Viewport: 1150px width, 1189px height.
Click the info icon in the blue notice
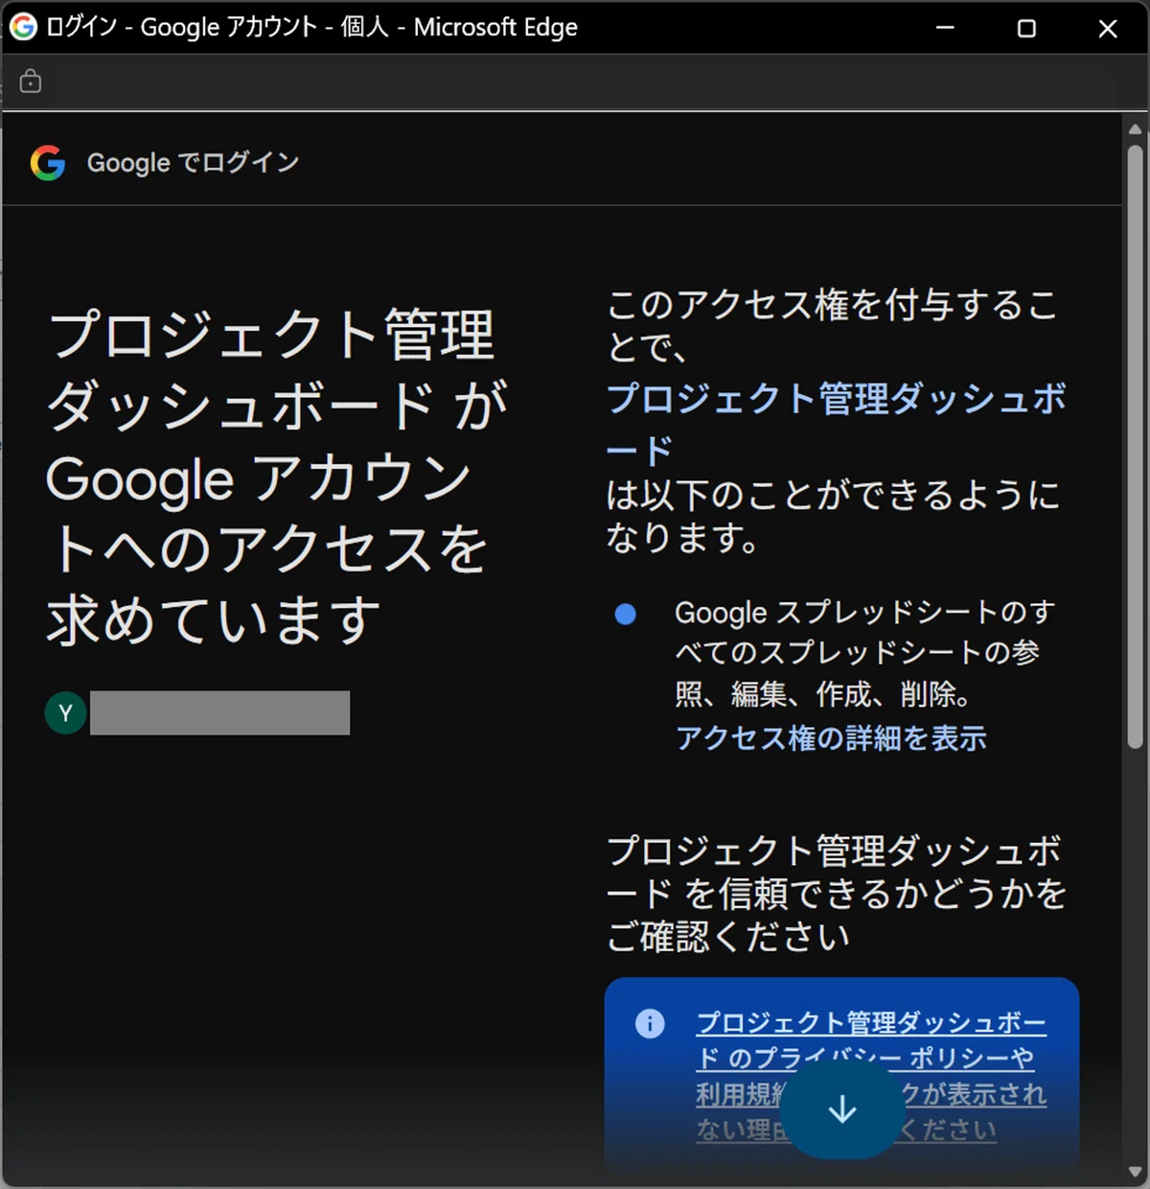point(650,1024)
